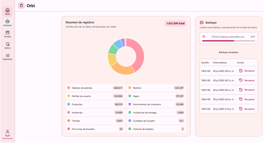264x144 pixels.
Task: Click Historial de estados color swatch
Action: [x=130, y=129]
